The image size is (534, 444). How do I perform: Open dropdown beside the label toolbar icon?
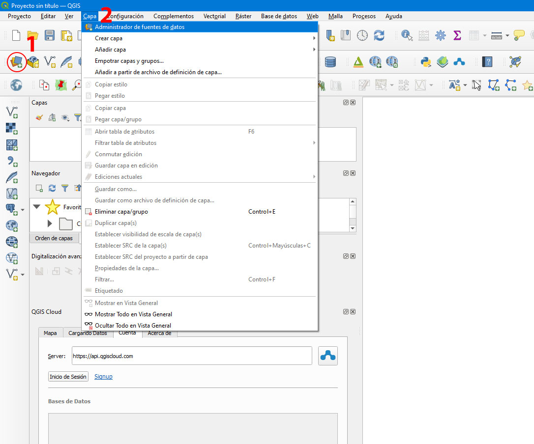pyautogui.click(x=465, y=85)
